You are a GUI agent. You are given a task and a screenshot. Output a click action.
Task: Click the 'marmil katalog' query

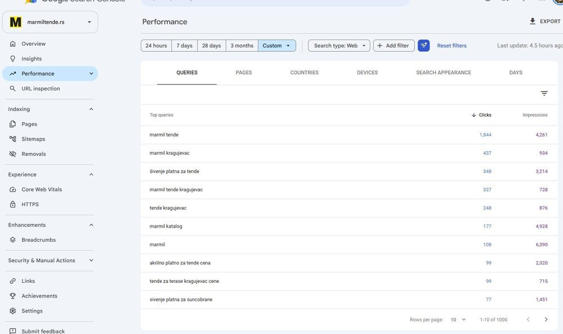click(x=166, y=227)
